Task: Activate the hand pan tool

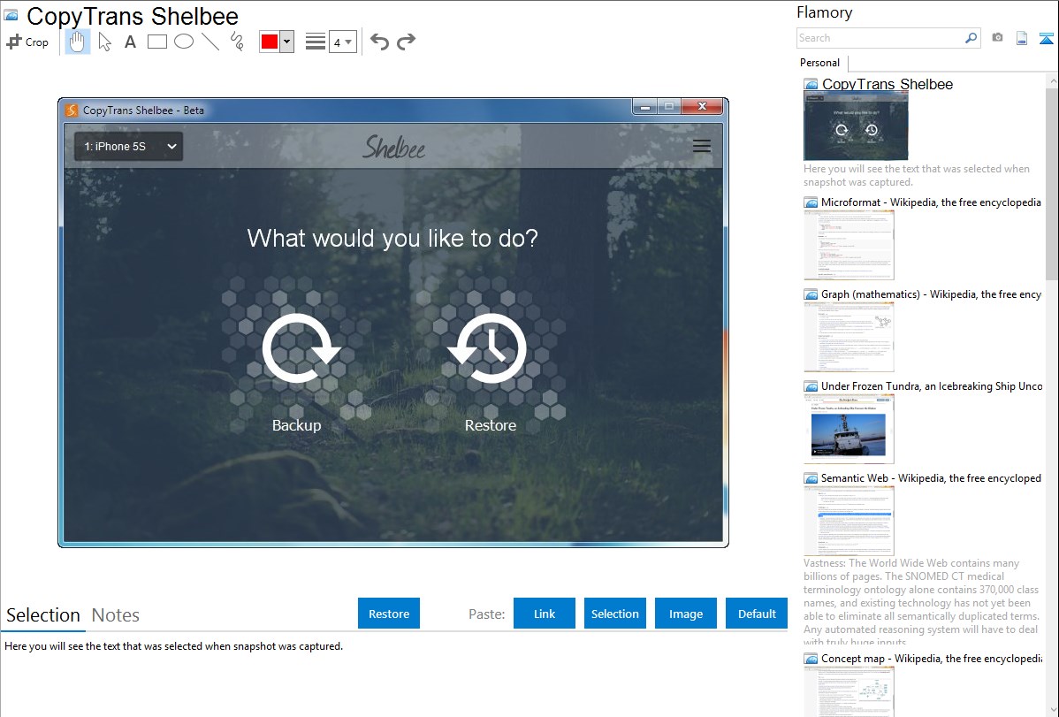Action: coord(78,42)
